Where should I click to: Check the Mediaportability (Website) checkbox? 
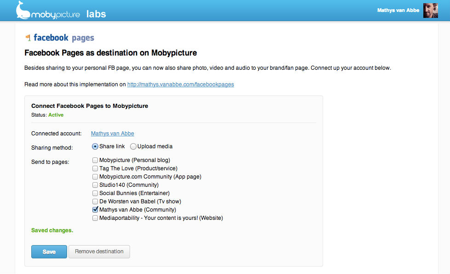[x=95, y=218]
